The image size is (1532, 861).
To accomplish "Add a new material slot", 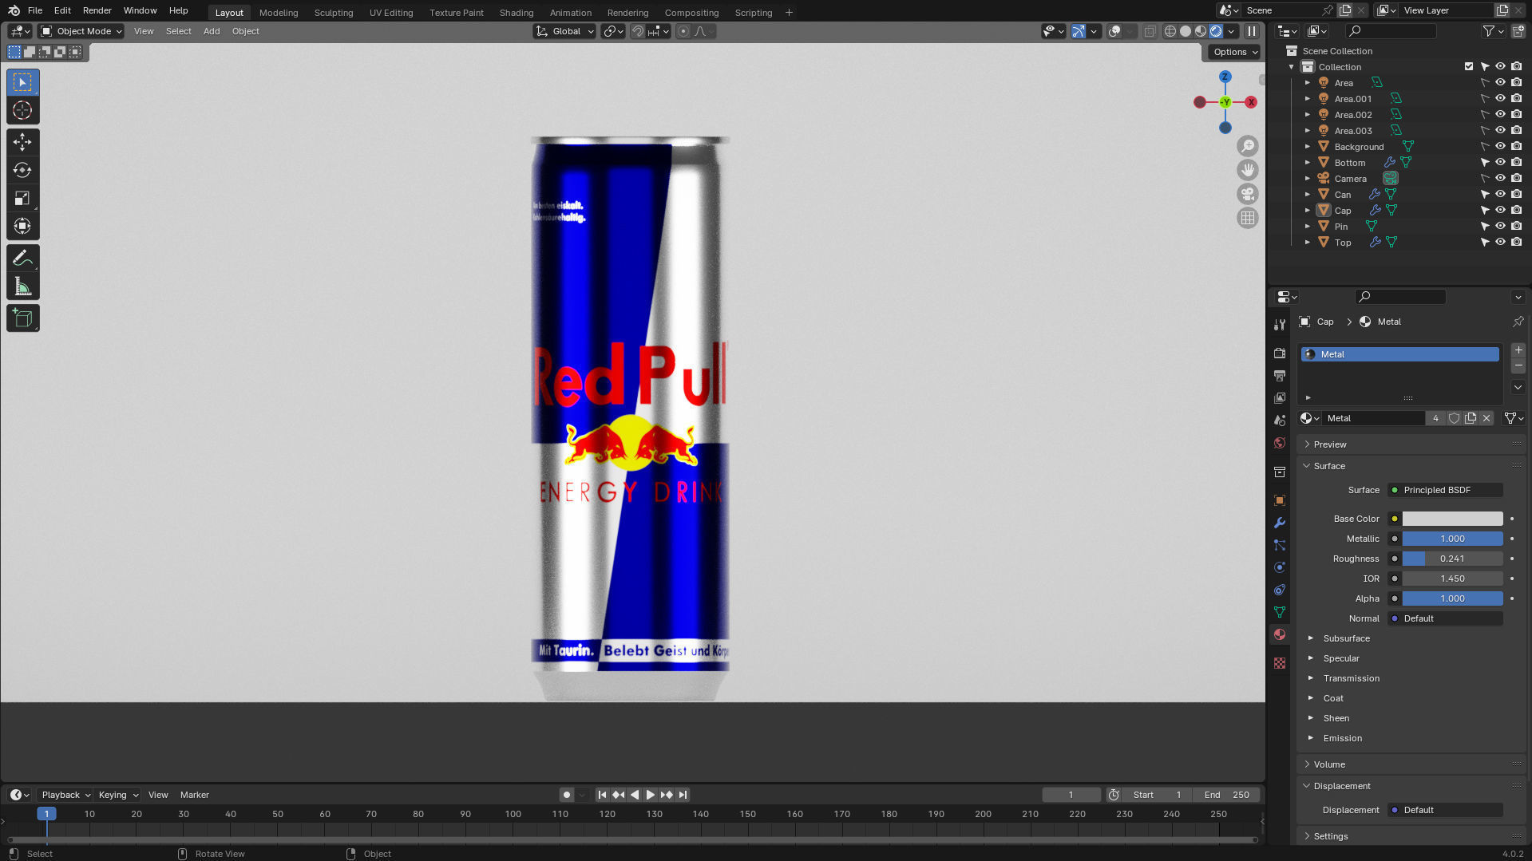I will (1518, 350).
